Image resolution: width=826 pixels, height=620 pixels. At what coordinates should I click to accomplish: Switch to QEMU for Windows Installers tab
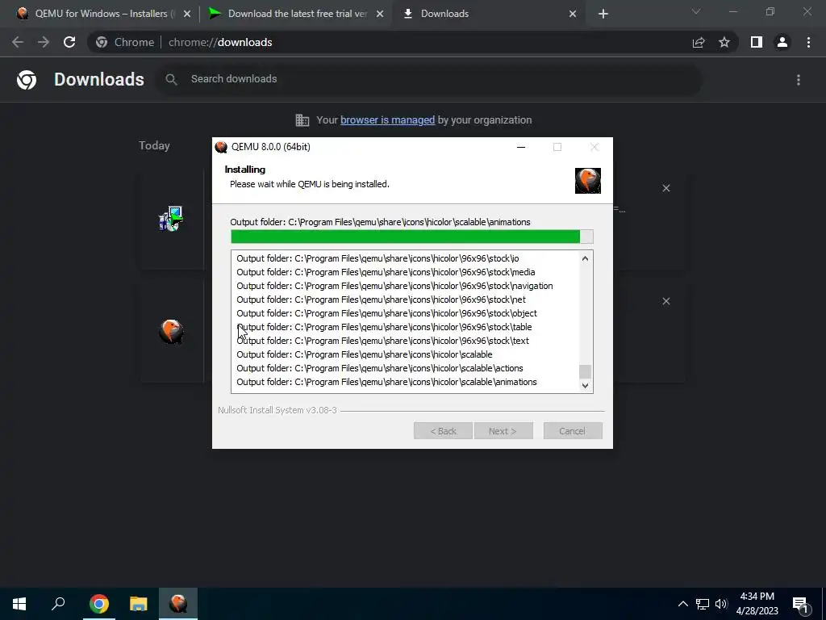coord(98,14)
